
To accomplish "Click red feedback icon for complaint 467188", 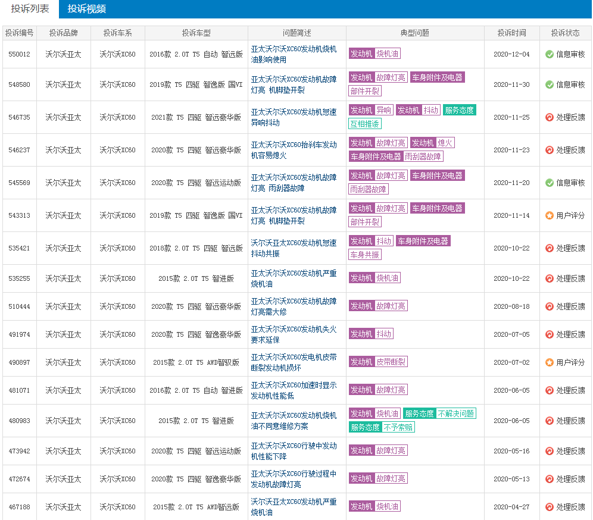I will (x=550, y=507).
